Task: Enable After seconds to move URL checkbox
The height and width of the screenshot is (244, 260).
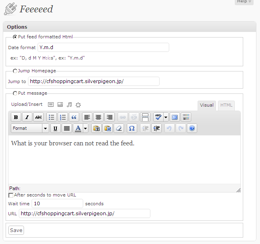Action: (x=11, y=195)
